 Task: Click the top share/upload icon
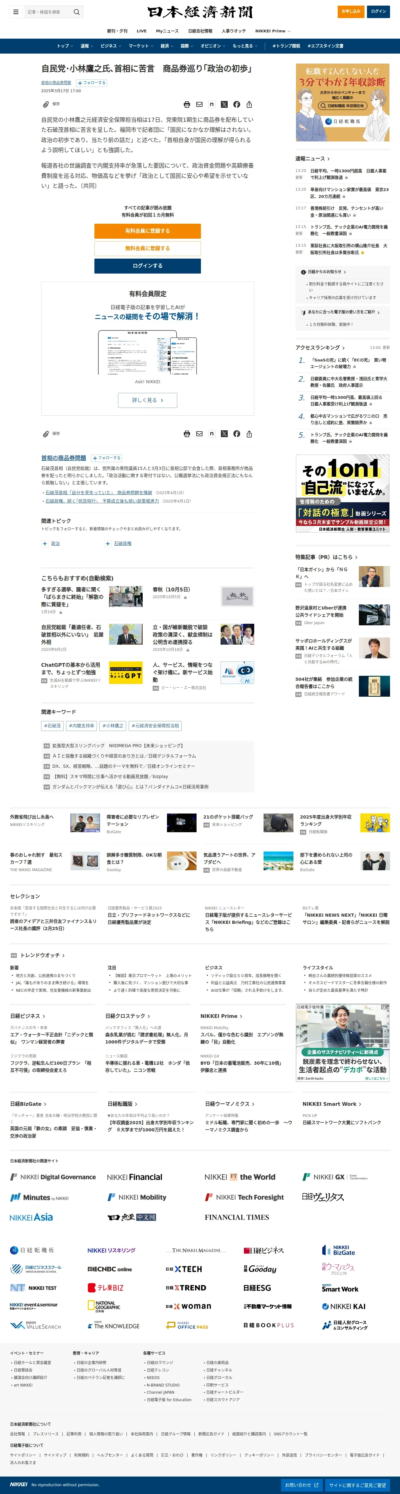pyautogui.click(x=249, y=104)
